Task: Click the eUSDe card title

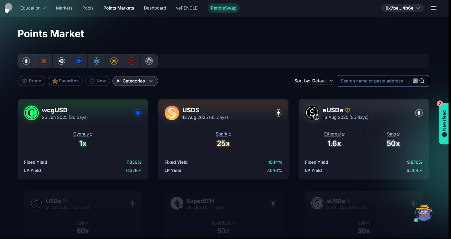Action: pos(333,110)
